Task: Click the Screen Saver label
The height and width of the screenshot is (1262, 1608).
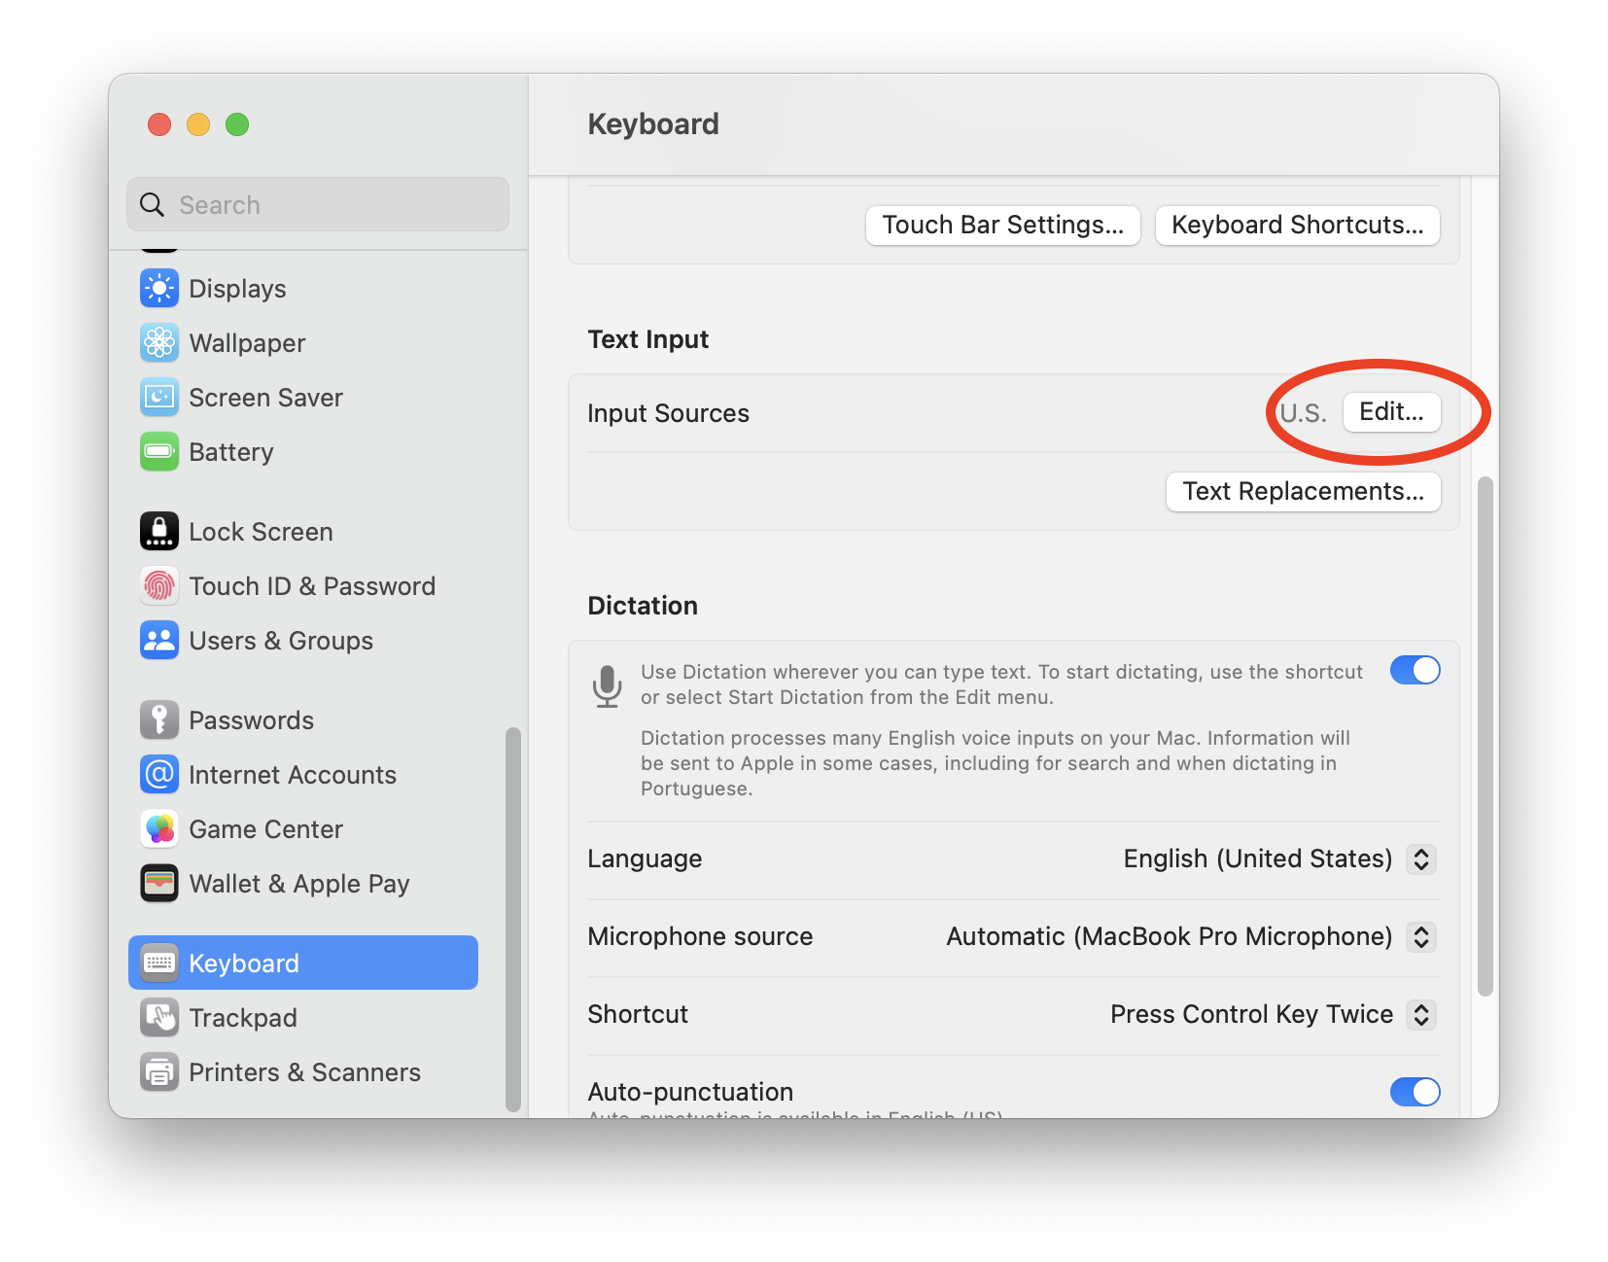Action: point(266,398)
